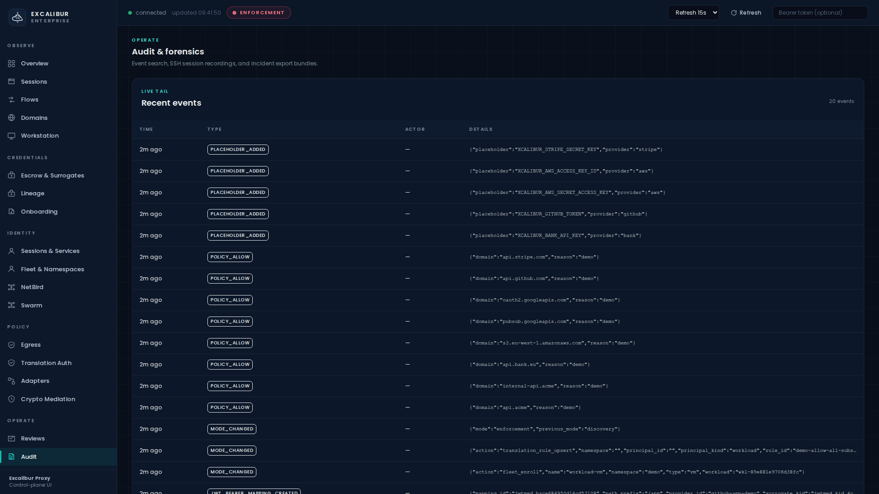The image size is (879, 494).
Task: Select the Audit sidebar item
Action: [28, 457]
